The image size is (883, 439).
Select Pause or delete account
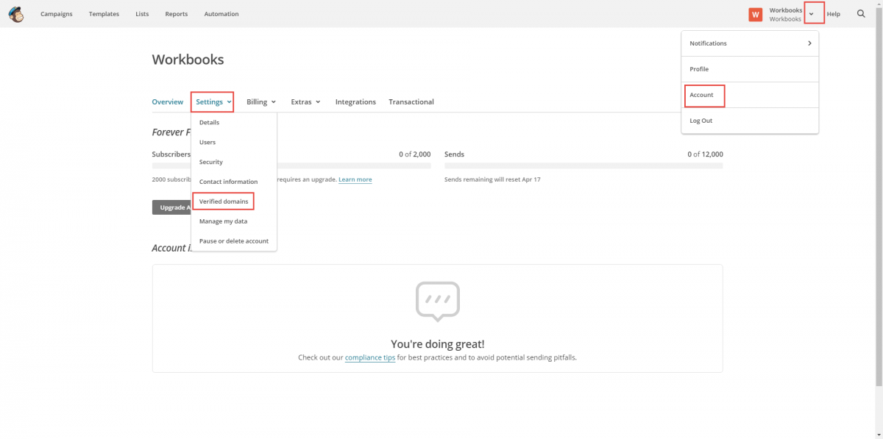[x=234, y=241]
